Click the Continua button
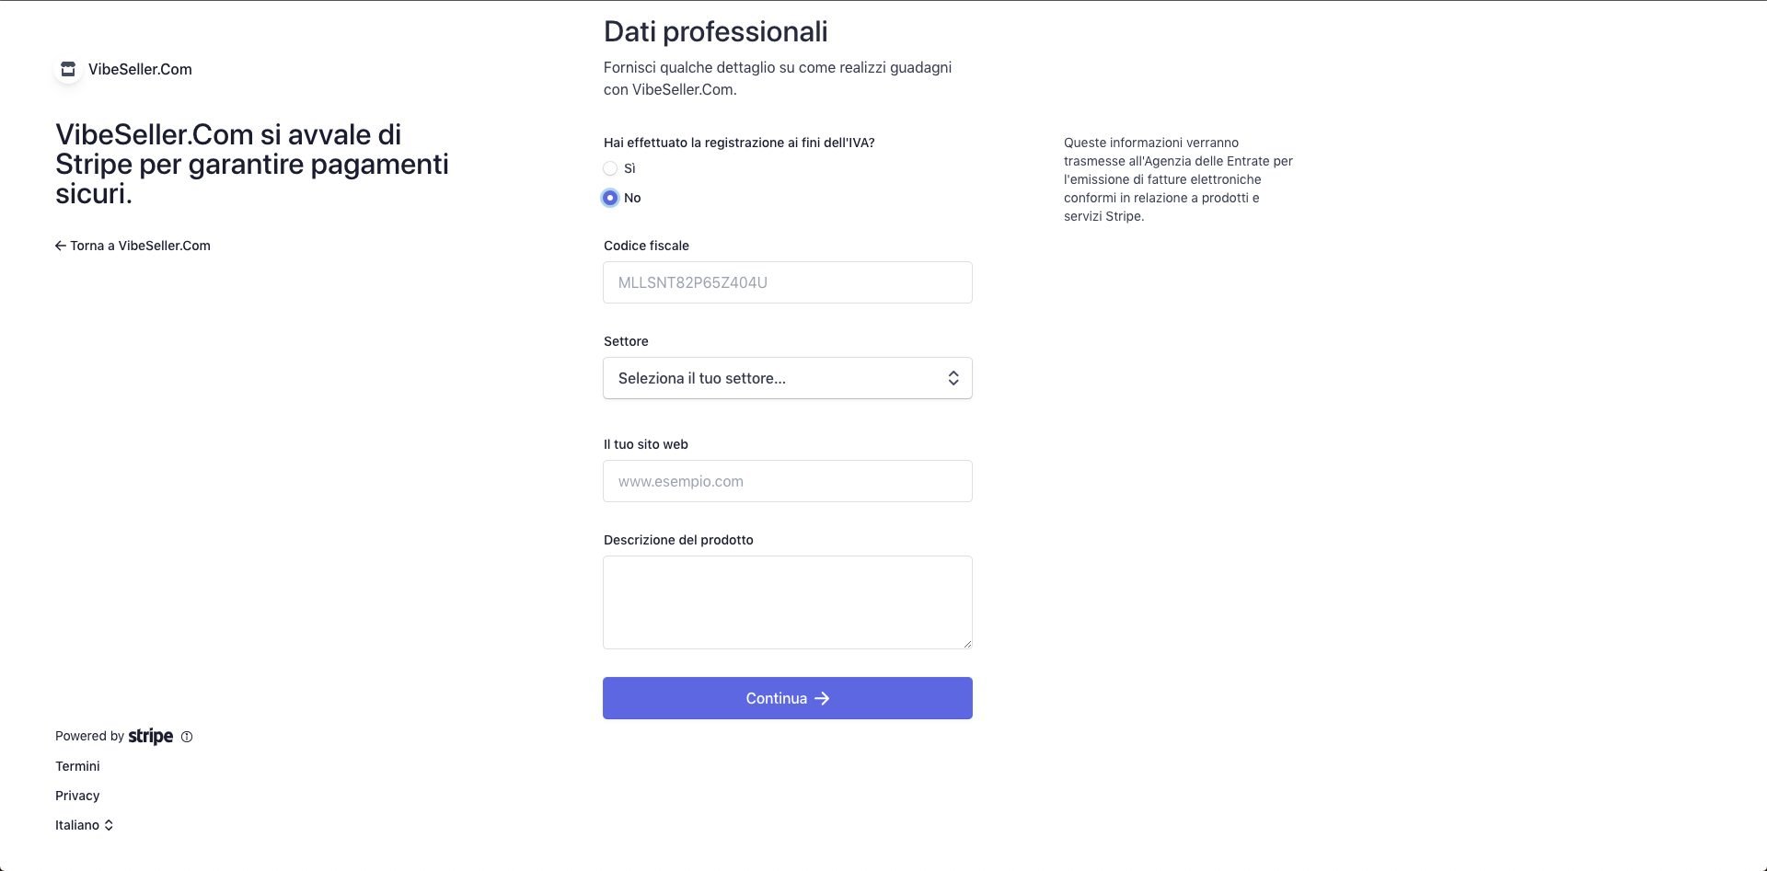The height and width of the screenshot is (871, 1767). point(788,698)
